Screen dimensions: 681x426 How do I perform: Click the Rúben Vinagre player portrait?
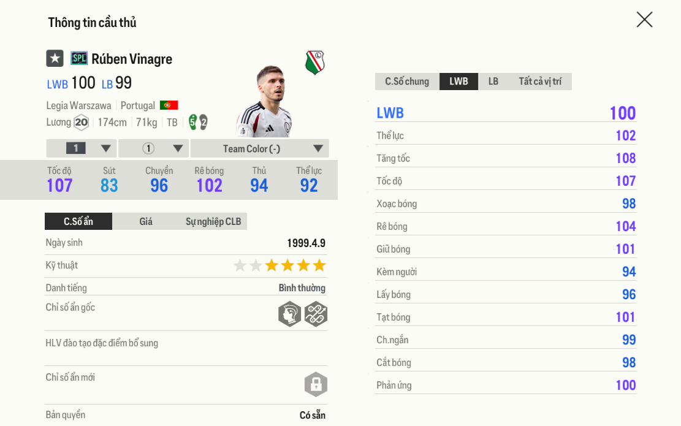[x=265, y=101]
